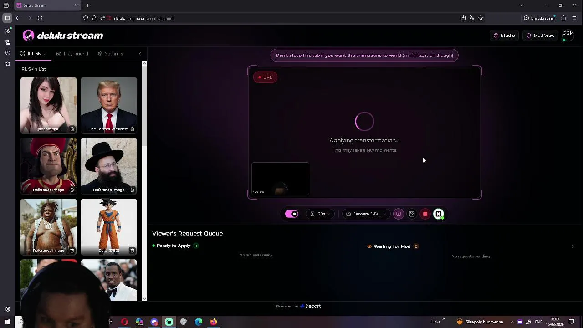The image size is (583, 328).
Task: Delete the japanesegirl skin
Action: (x=72, y=129)
